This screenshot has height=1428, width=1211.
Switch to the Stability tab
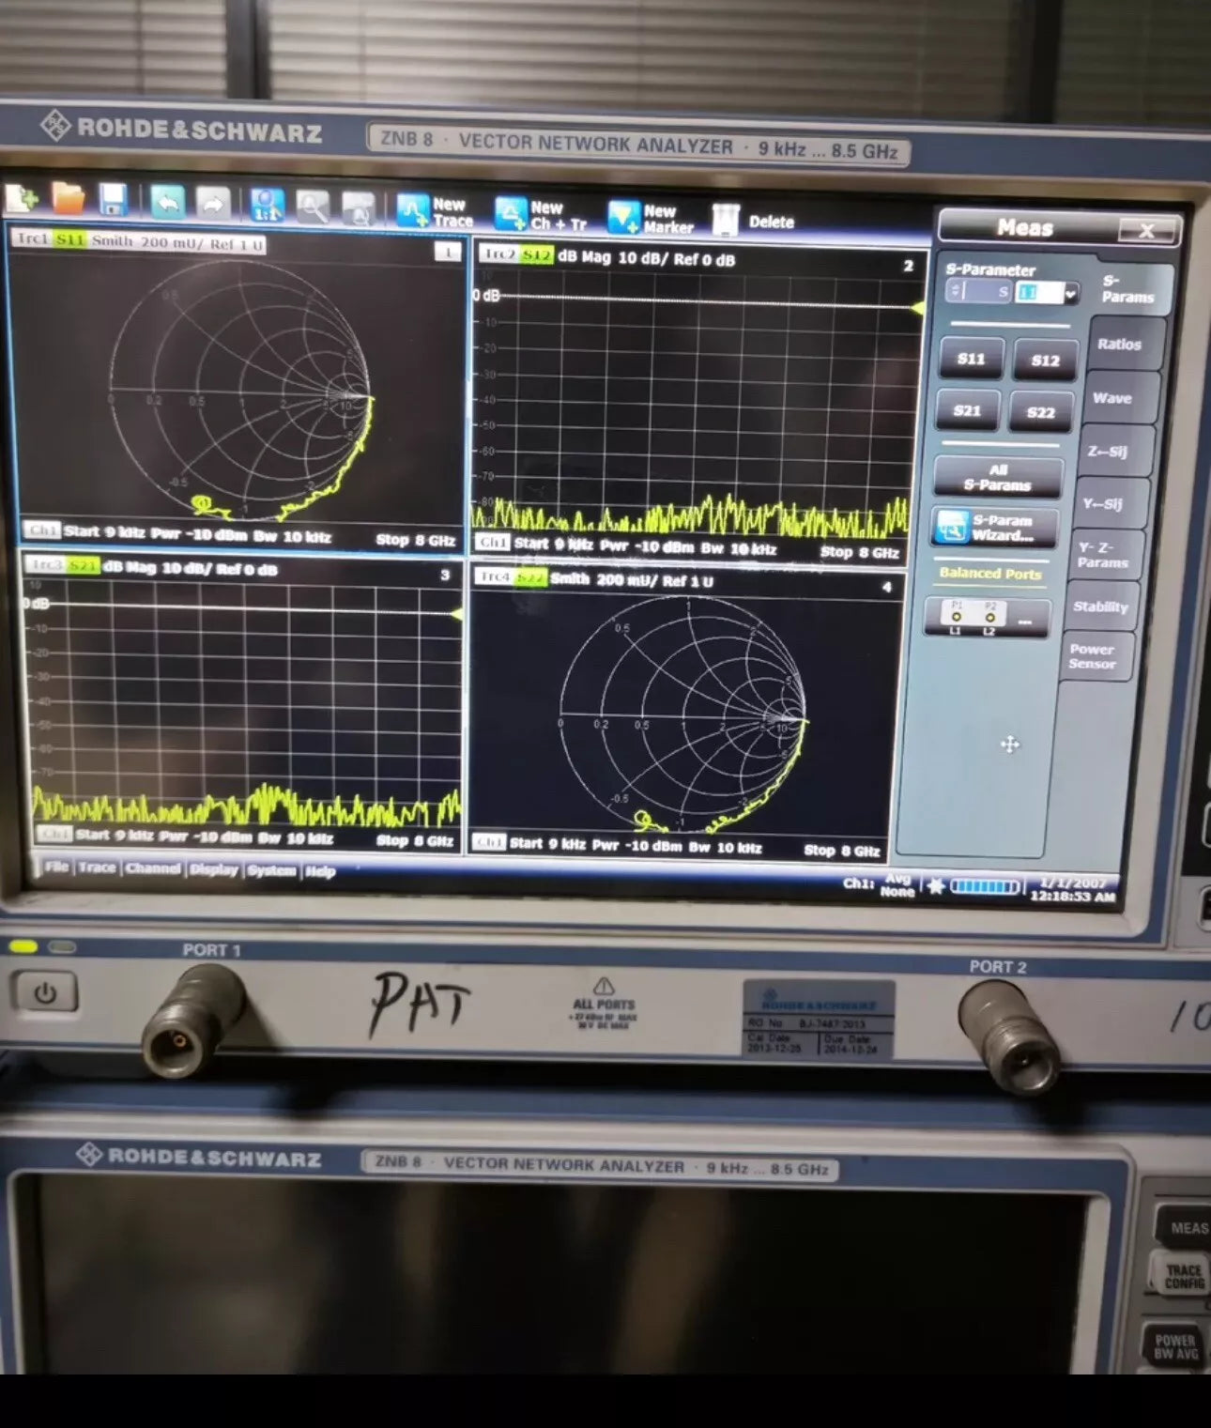1099,607
